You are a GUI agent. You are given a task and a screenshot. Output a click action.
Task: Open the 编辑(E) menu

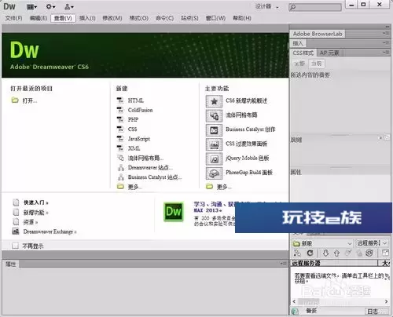[x=39, y=18]
